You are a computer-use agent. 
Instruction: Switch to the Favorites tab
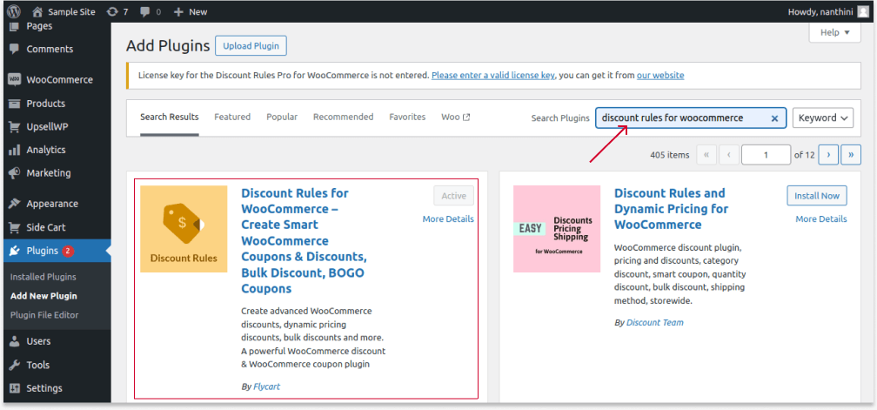[x=407, y=117]
